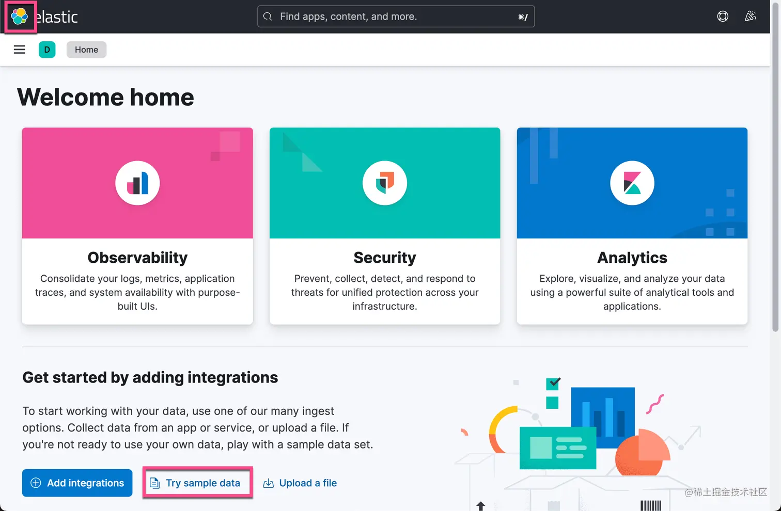Click the Observability pink card banner
Viewport: 781px width, 511px height.
[137, 183]
